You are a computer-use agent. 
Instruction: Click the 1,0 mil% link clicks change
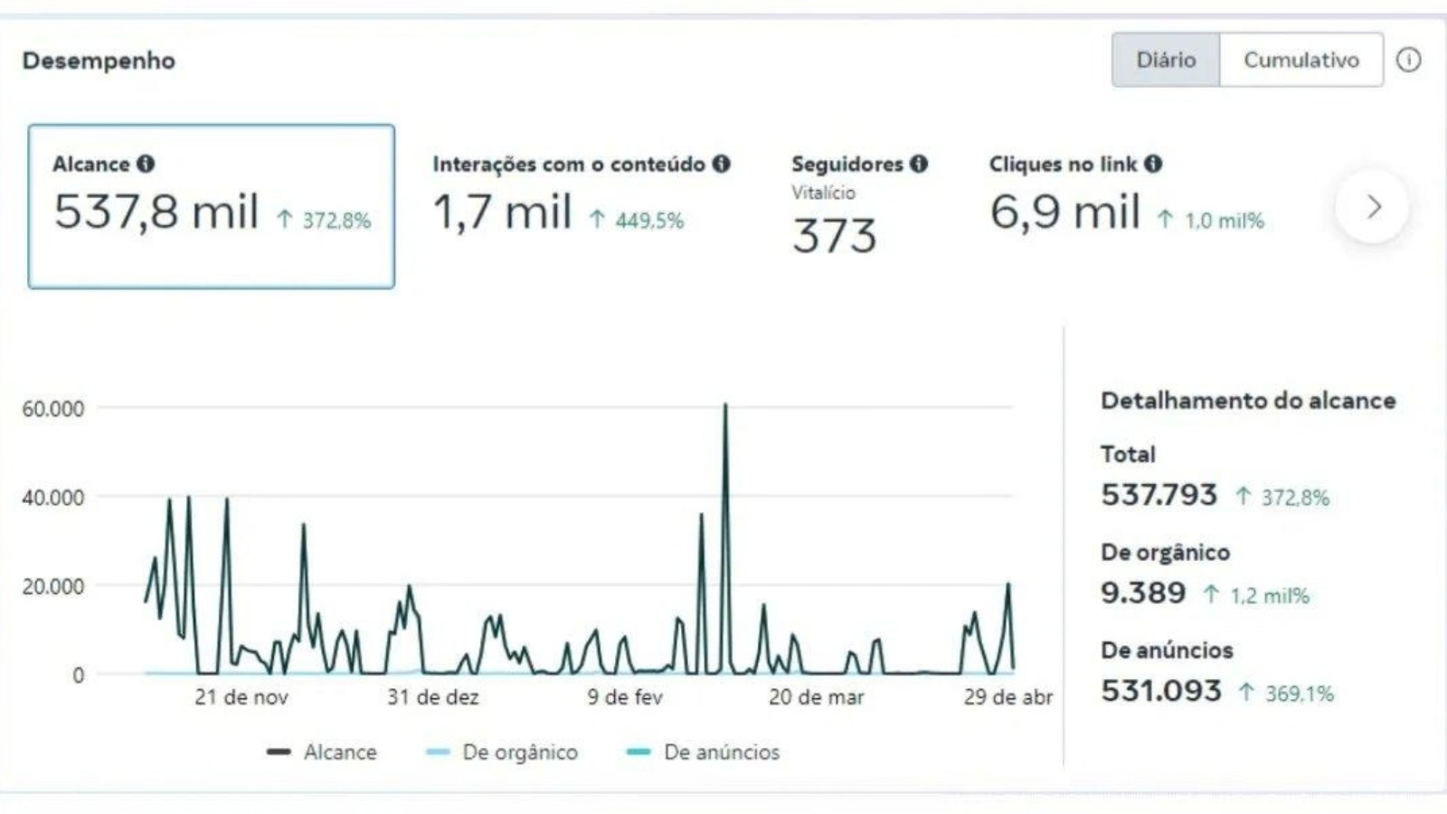point(1211,220)
